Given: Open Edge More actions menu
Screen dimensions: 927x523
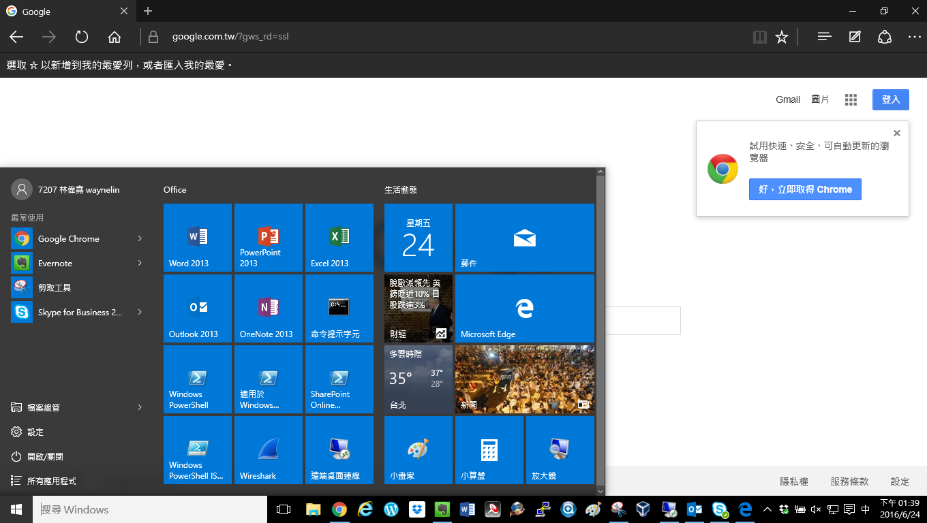Looking at the screenshot, I should click(915, 37).
